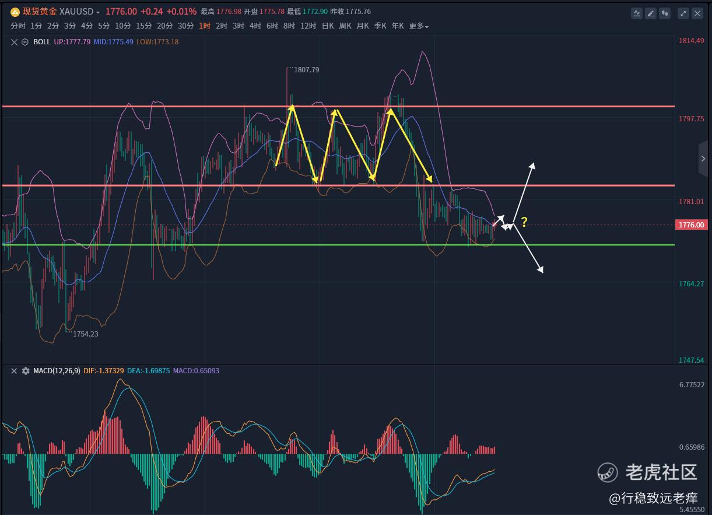The height and width of the screenshot is (515, 712).
Task: Select the 20分 timeframe
Action: tap(164, 26)
